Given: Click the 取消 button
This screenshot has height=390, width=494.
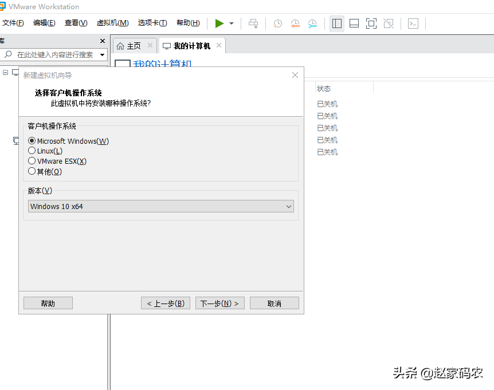Looking at the screenshot, I should (x=275, y=303).
